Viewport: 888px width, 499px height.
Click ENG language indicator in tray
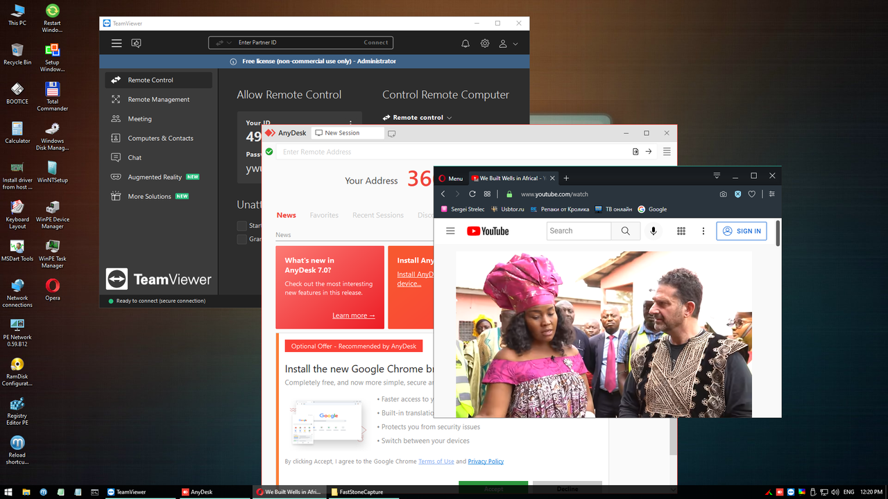coord(848,492)
